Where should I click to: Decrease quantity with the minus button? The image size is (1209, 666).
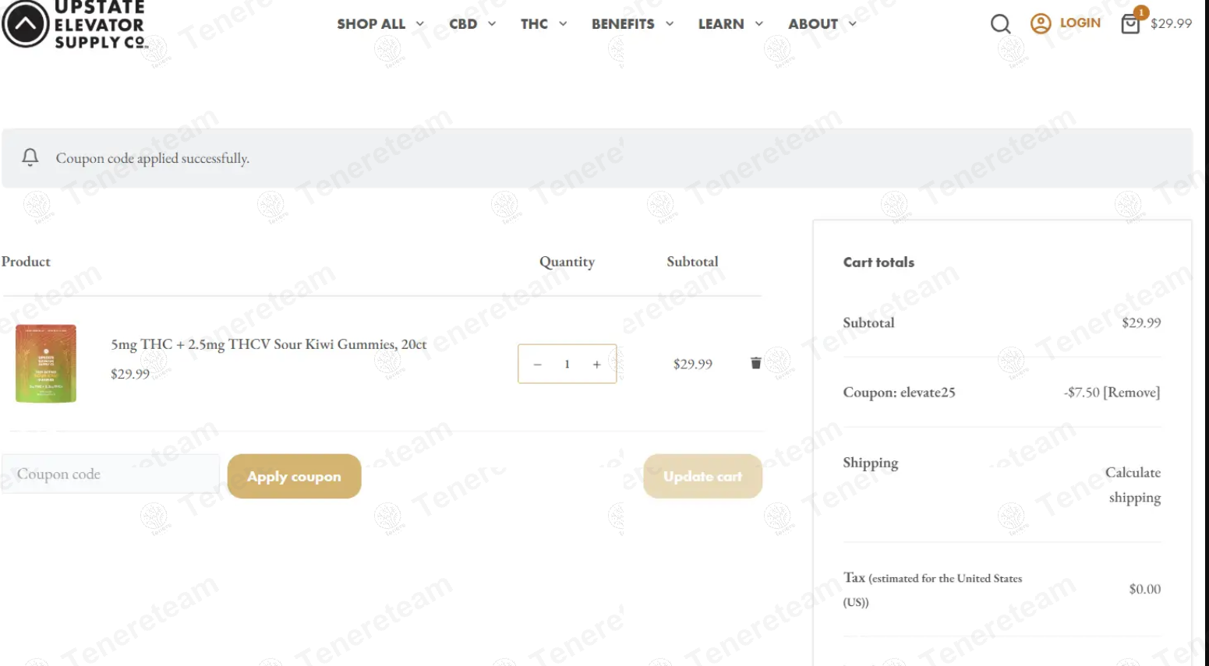pos(537,364)
